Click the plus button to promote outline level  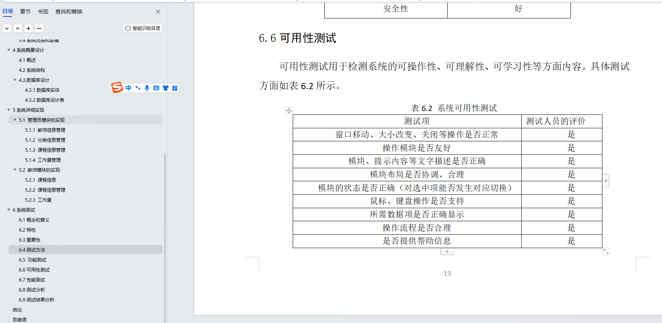click(28, 28)
